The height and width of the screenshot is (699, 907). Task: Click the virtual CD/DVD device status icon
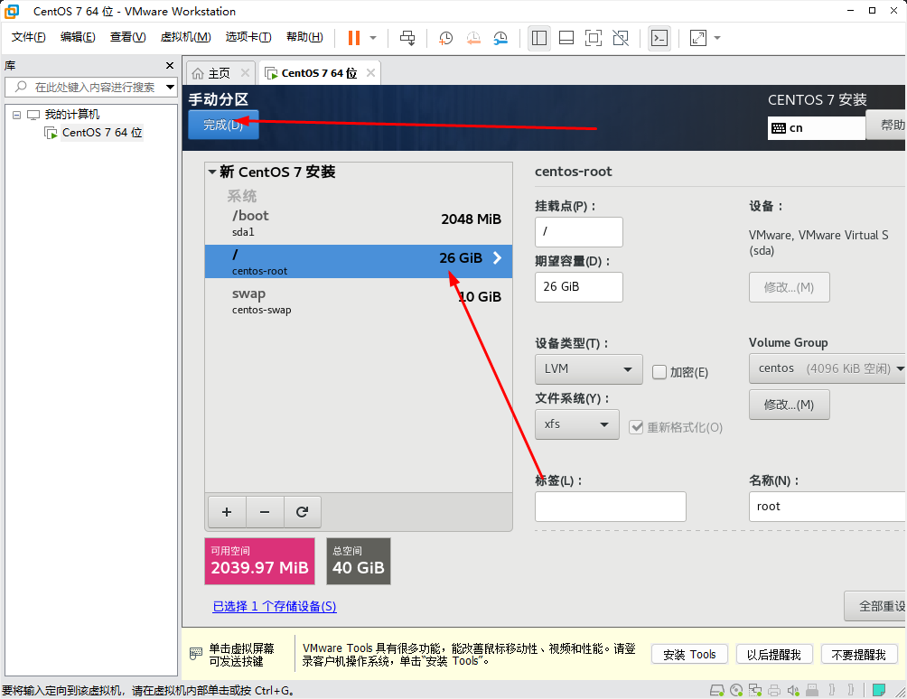coord(736,689)
